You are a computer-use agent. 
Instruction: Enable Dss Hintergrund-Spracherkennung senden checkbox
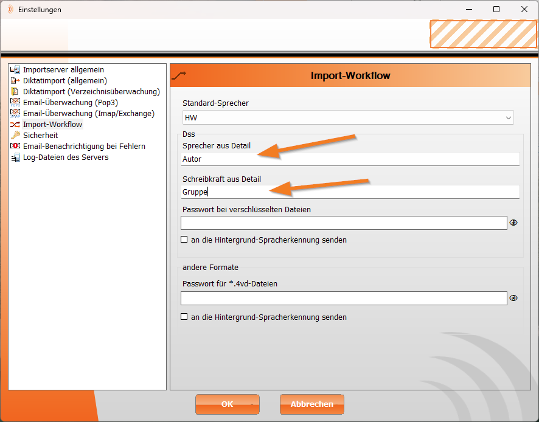[x=184, y=240]
